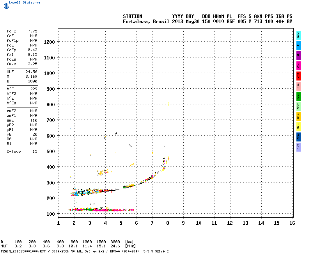This screenshot has width=312, height=254.
Task: Click the 1200 km height axis label
Action: pyautogui.click(x=49, y=42)
